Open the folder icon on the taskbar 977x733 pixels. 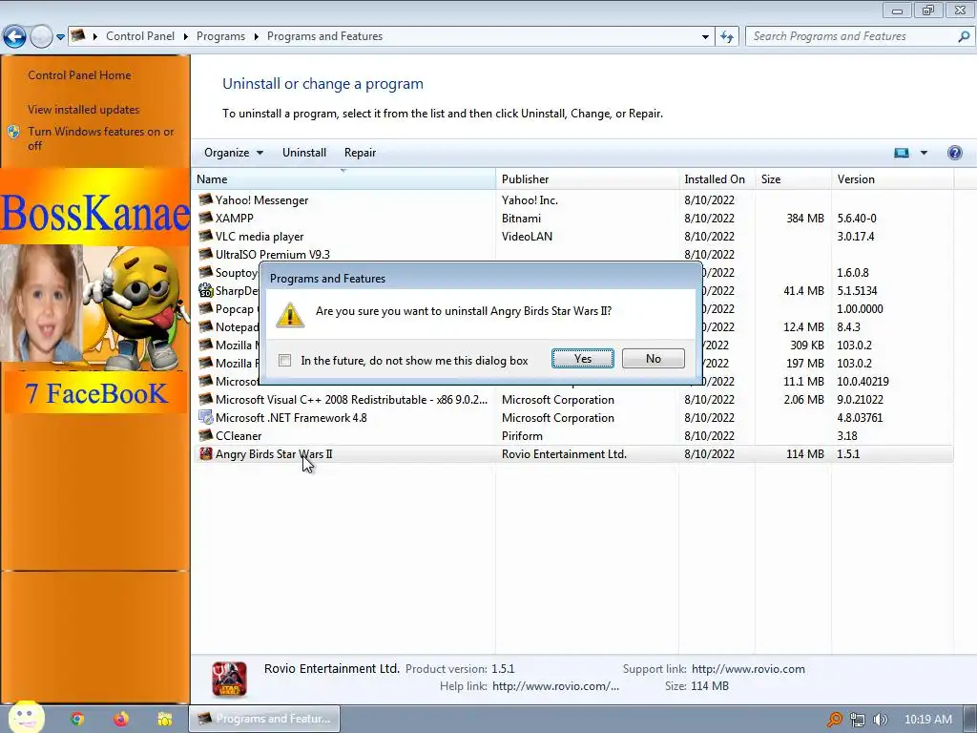click(164, 719)
